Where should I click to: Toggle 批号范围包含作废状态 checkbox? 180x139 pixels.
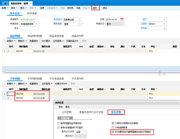[x=59, y=123]
